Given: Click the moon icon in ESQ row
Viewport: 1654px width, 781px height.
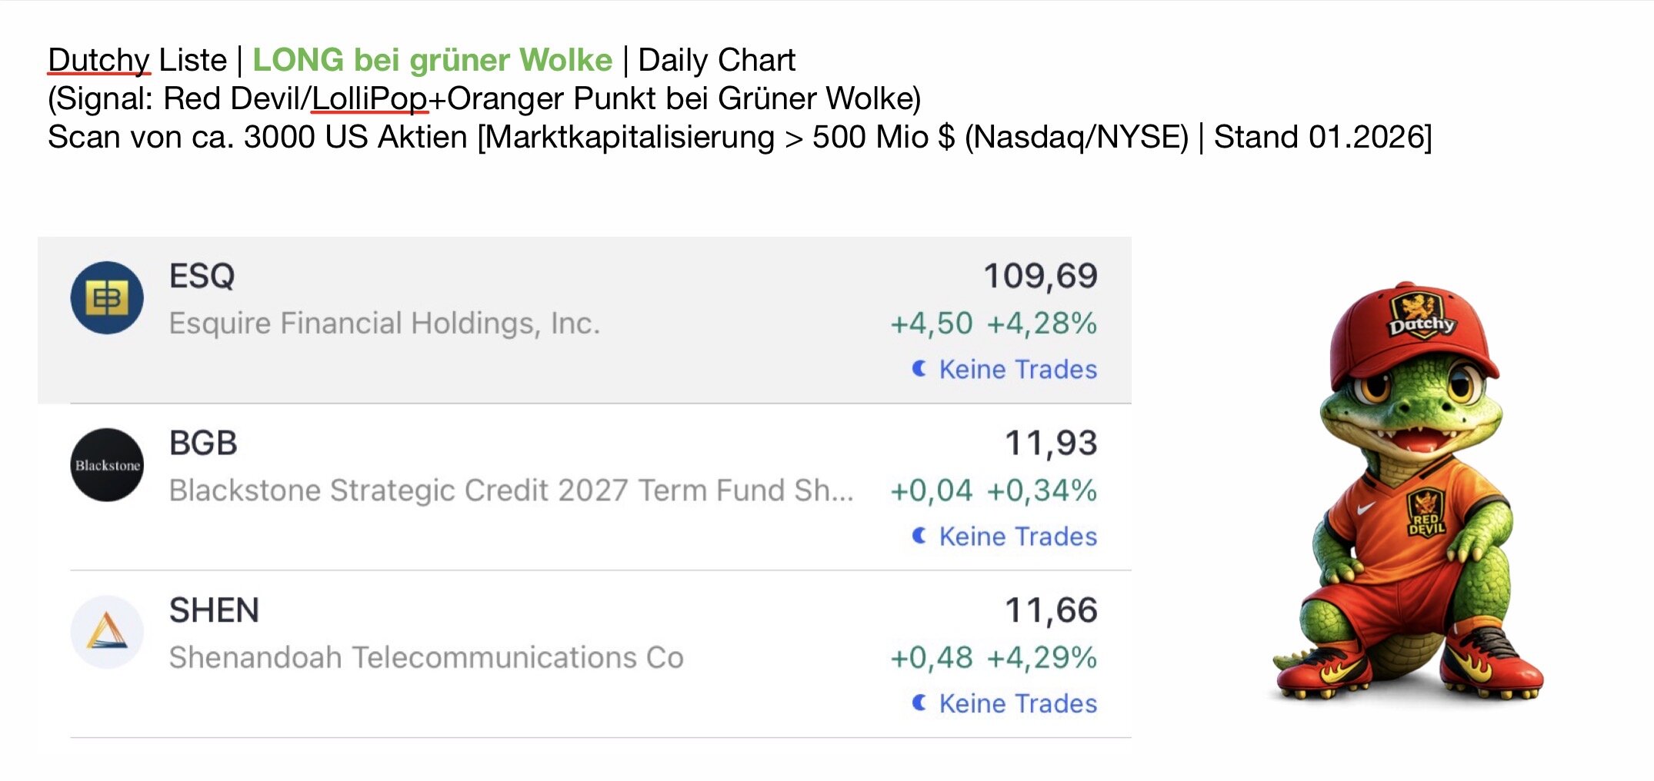Looking at the screenshot, I should [919, 369].
